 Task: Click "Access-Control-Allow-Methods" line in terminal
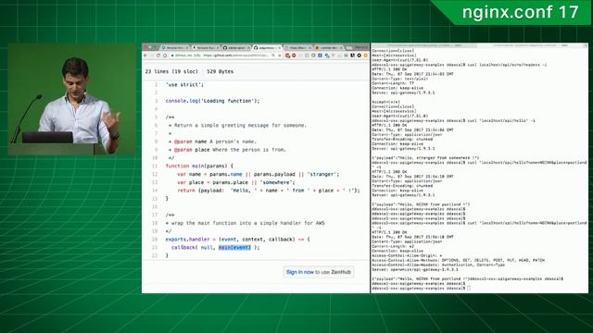[459, 260]
